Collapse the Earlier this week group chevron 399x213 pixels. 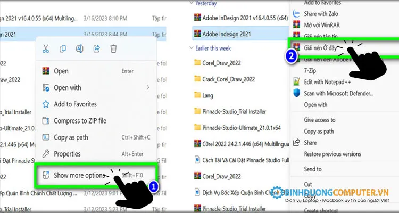(192, 48)
